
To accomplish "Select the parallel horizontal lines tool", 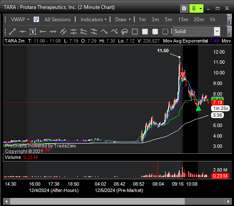I will pos(73,31).
